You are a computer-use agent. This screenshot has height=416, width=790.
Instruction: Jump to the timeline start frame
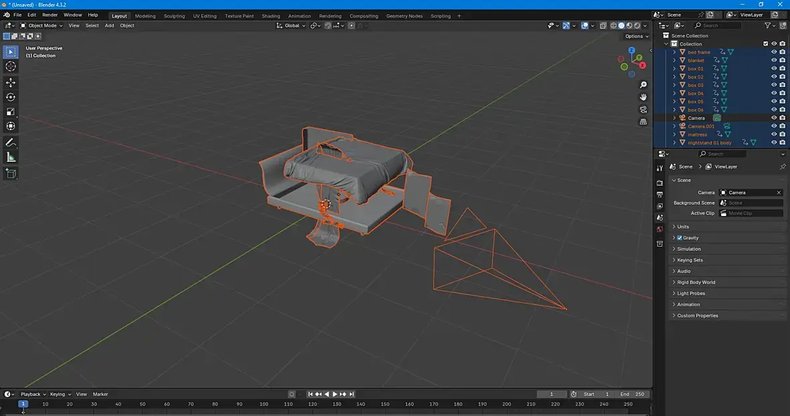[311, 395]
